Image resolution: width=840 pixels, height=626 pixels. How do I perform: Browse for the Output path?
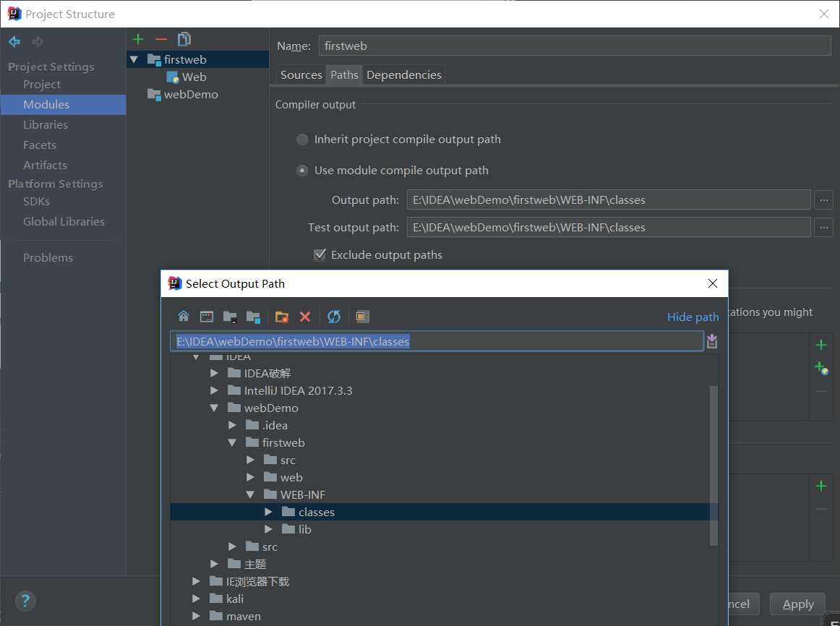pos(824,200)
